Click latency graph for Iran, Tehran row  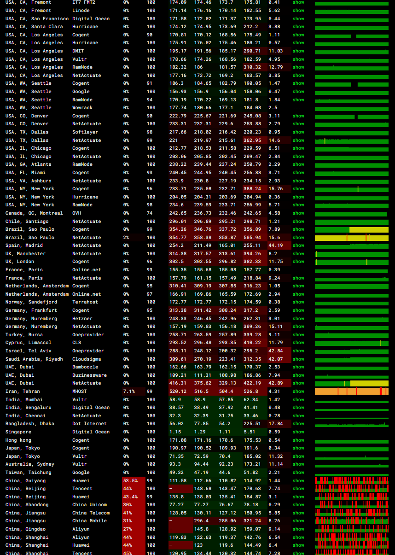click(x=352, y=391)
